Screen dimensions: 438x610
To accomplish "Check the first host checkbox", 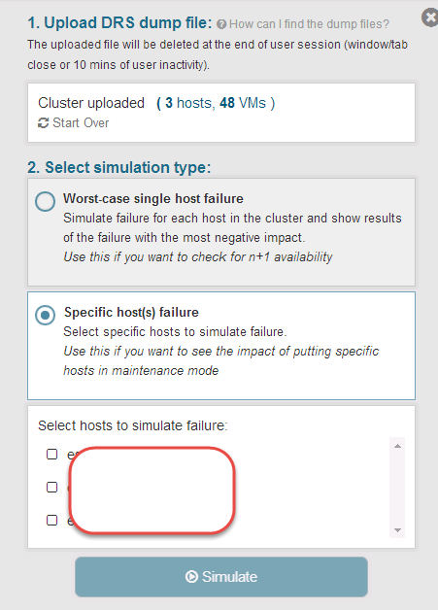I will point(51,454).
